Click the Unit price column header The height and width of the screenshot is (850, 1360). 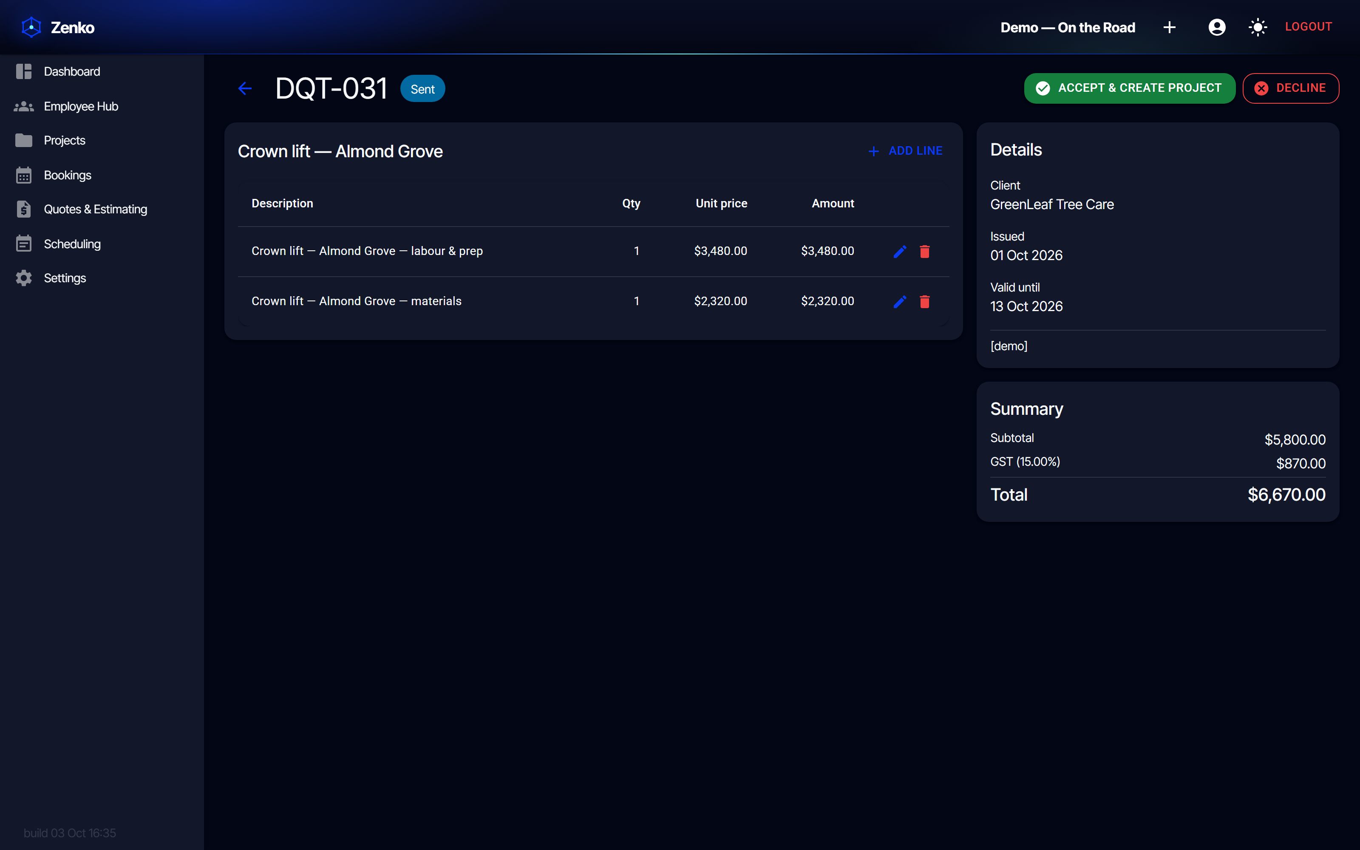tap(721, 204)
